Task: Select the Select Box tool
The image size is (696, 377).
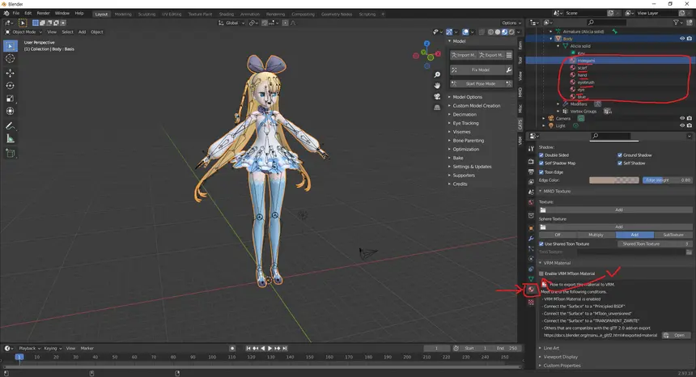Action: [11, 45]
